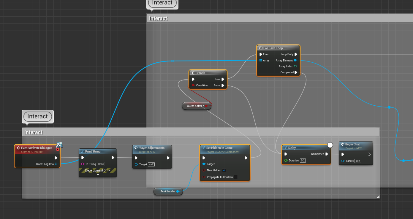This screenshot has width=413, height=219.
Task: Click the Completed pin on For Each Loop
Action: click(296, 72)
